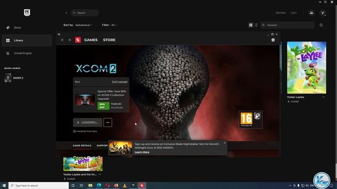Click the taskbar search box
The height and width of the screenshot is (189, 337).
coord(38,185)
